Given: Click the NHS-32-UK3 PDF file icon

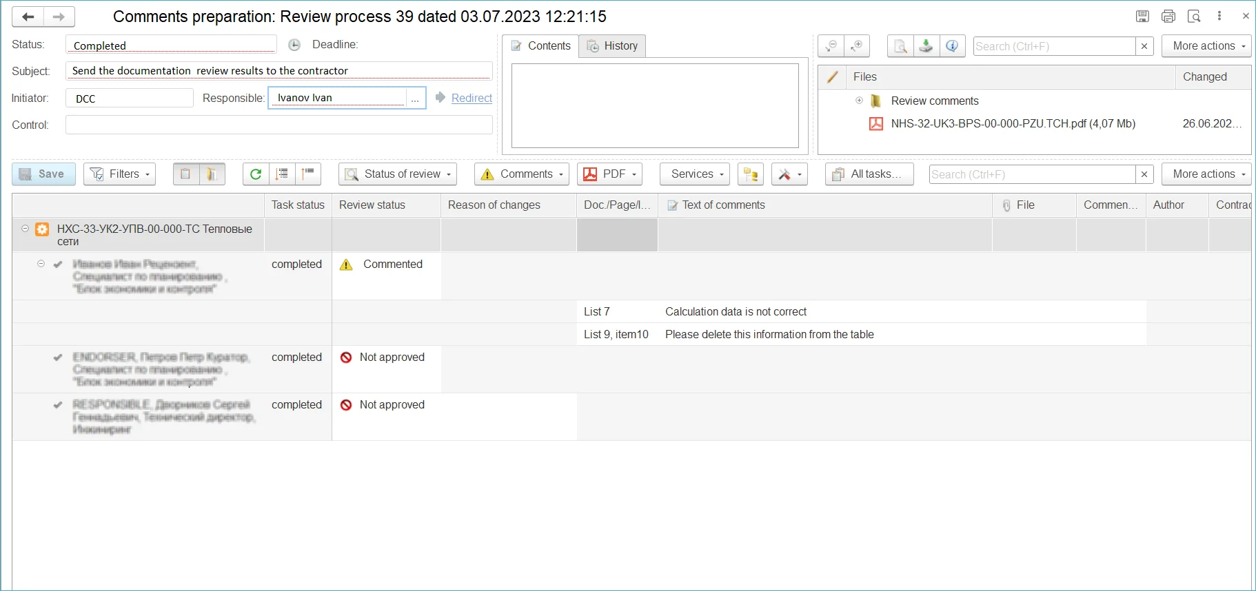Looking at the screenshot, I should coord(875,124).
